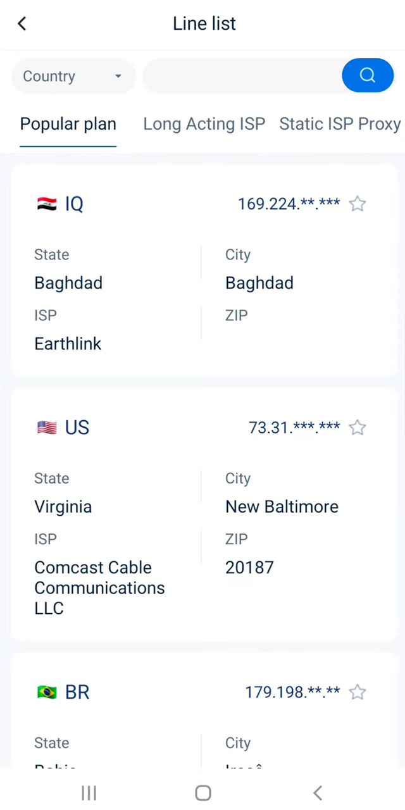Tap the Iraq flag icon
Viewport: 405px width, 810px height.
[47, 204]
